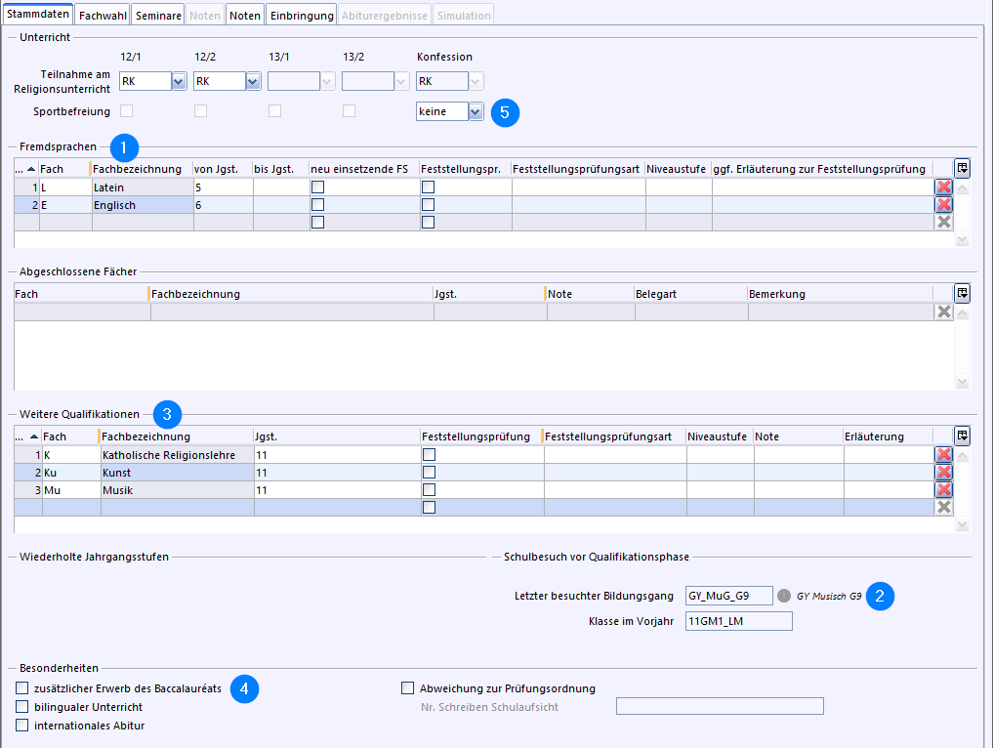Delete the Katholische Religionslehre qualification row
Screen dimensions: 993x748
(943, 454)
